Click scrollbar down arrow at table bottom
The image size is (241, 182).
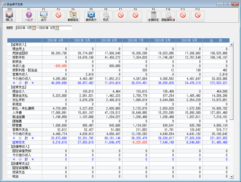pyautogui.click(x=231, y=176)
